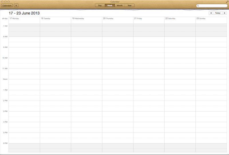Screen dimensions: 229x155
Task: Click the 9 AM time label
Action: tap(5, 47)
